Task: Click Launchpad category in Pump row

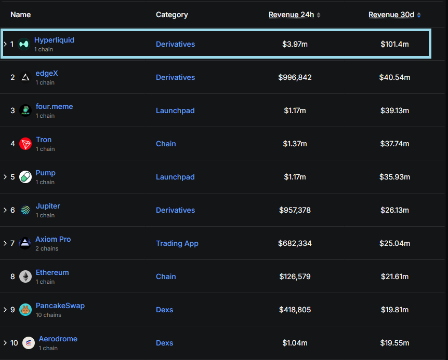Action: pyautogui.click(x=175, y=177)
